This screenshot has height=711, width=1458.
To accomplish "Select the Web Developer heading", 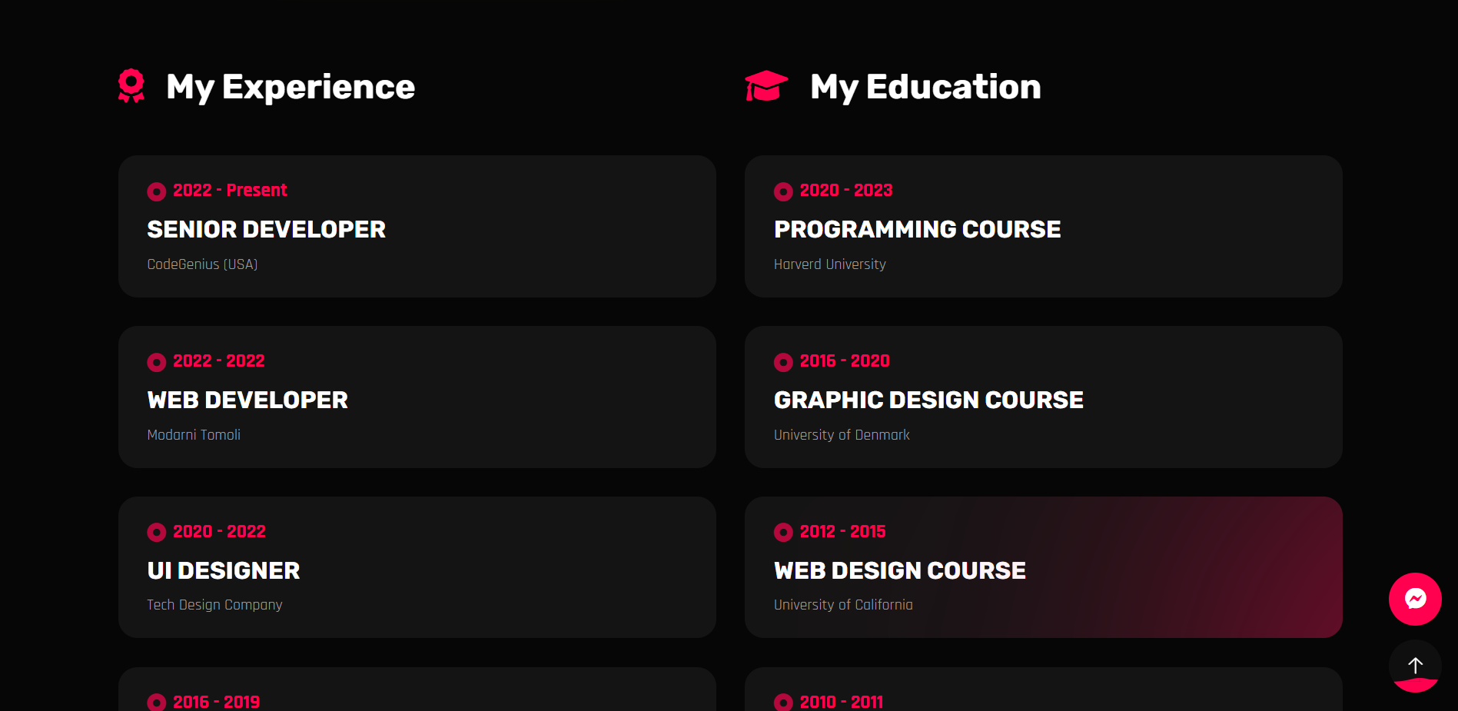I will (x=247, y=400).
